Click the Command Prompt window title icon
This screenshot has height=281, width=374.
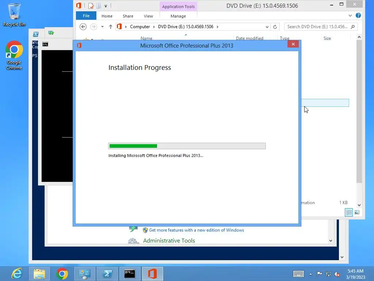point(45,44)
